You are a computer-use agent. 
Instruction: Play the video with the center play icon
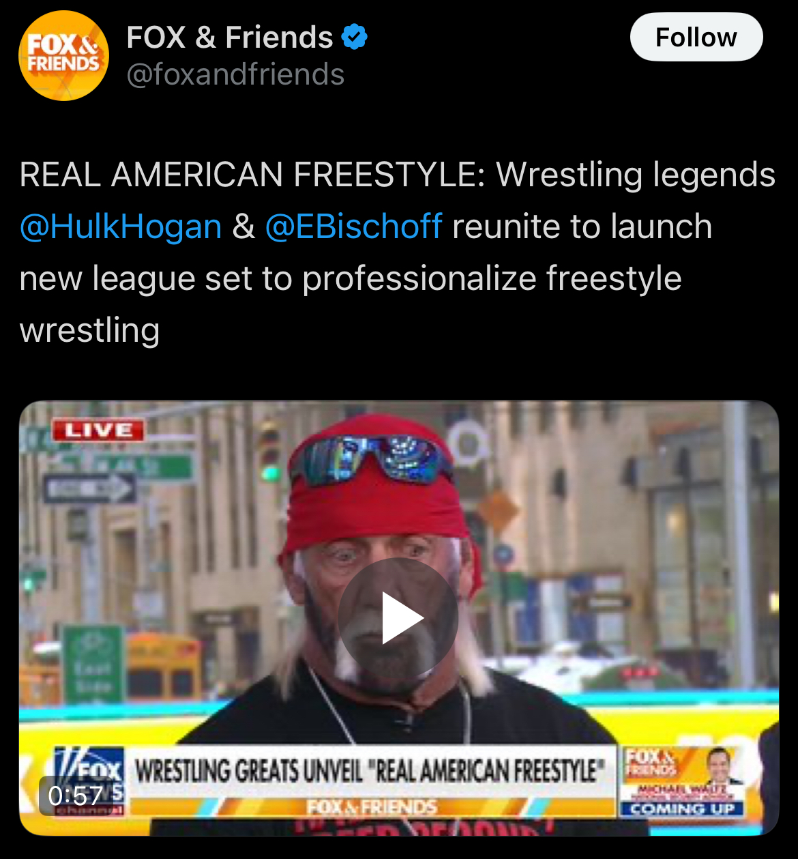[x=398, y=618]
